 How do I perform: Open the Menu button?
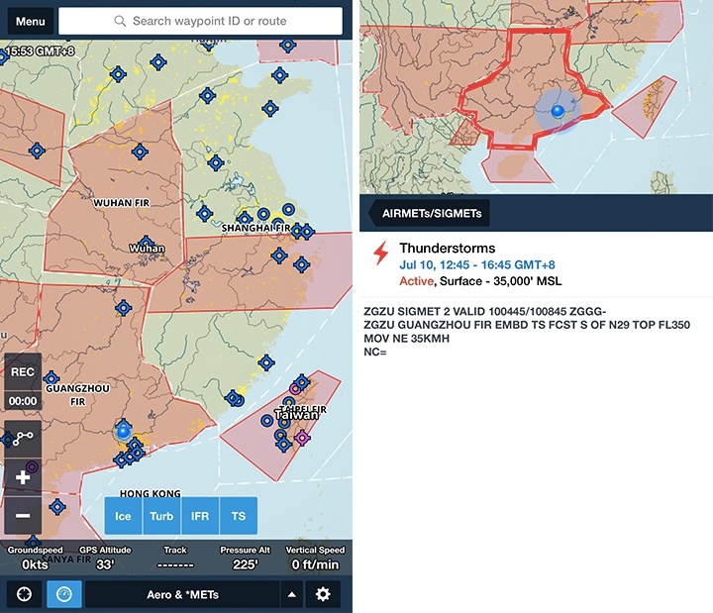(30, 21)
